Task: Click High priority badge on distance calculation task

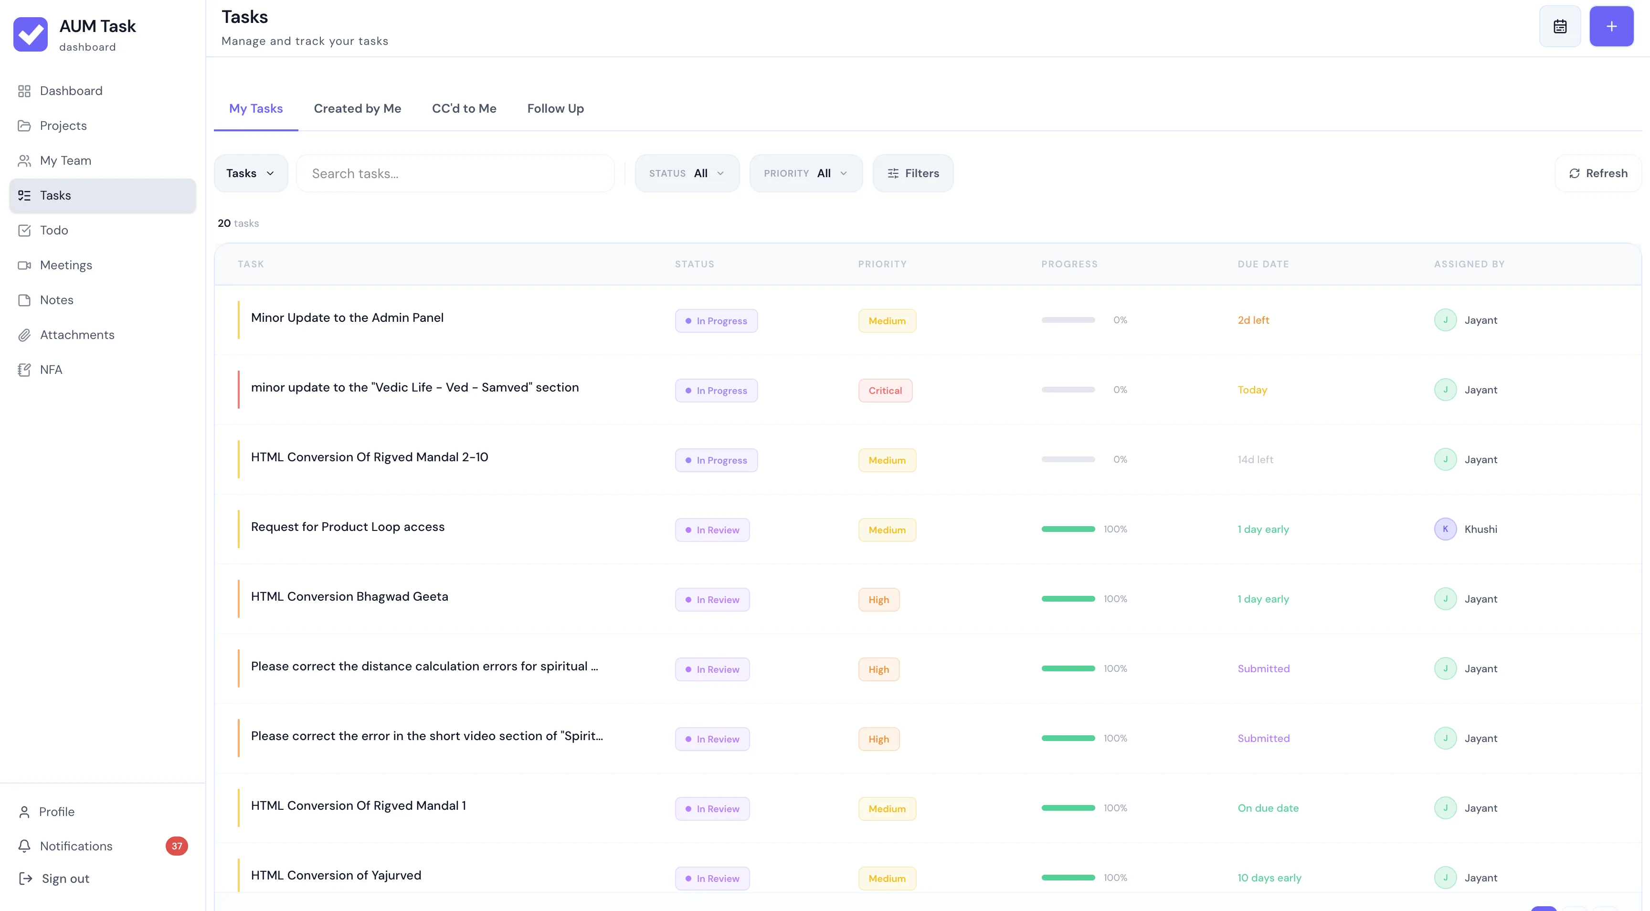Action: tap(879, 669)
